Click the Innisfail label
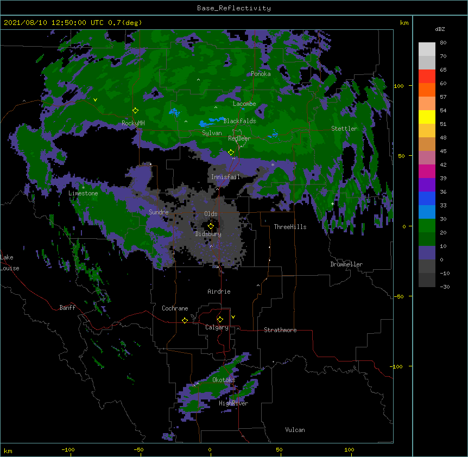The height and width of the screenshot is (457, 468). [225, 177]
